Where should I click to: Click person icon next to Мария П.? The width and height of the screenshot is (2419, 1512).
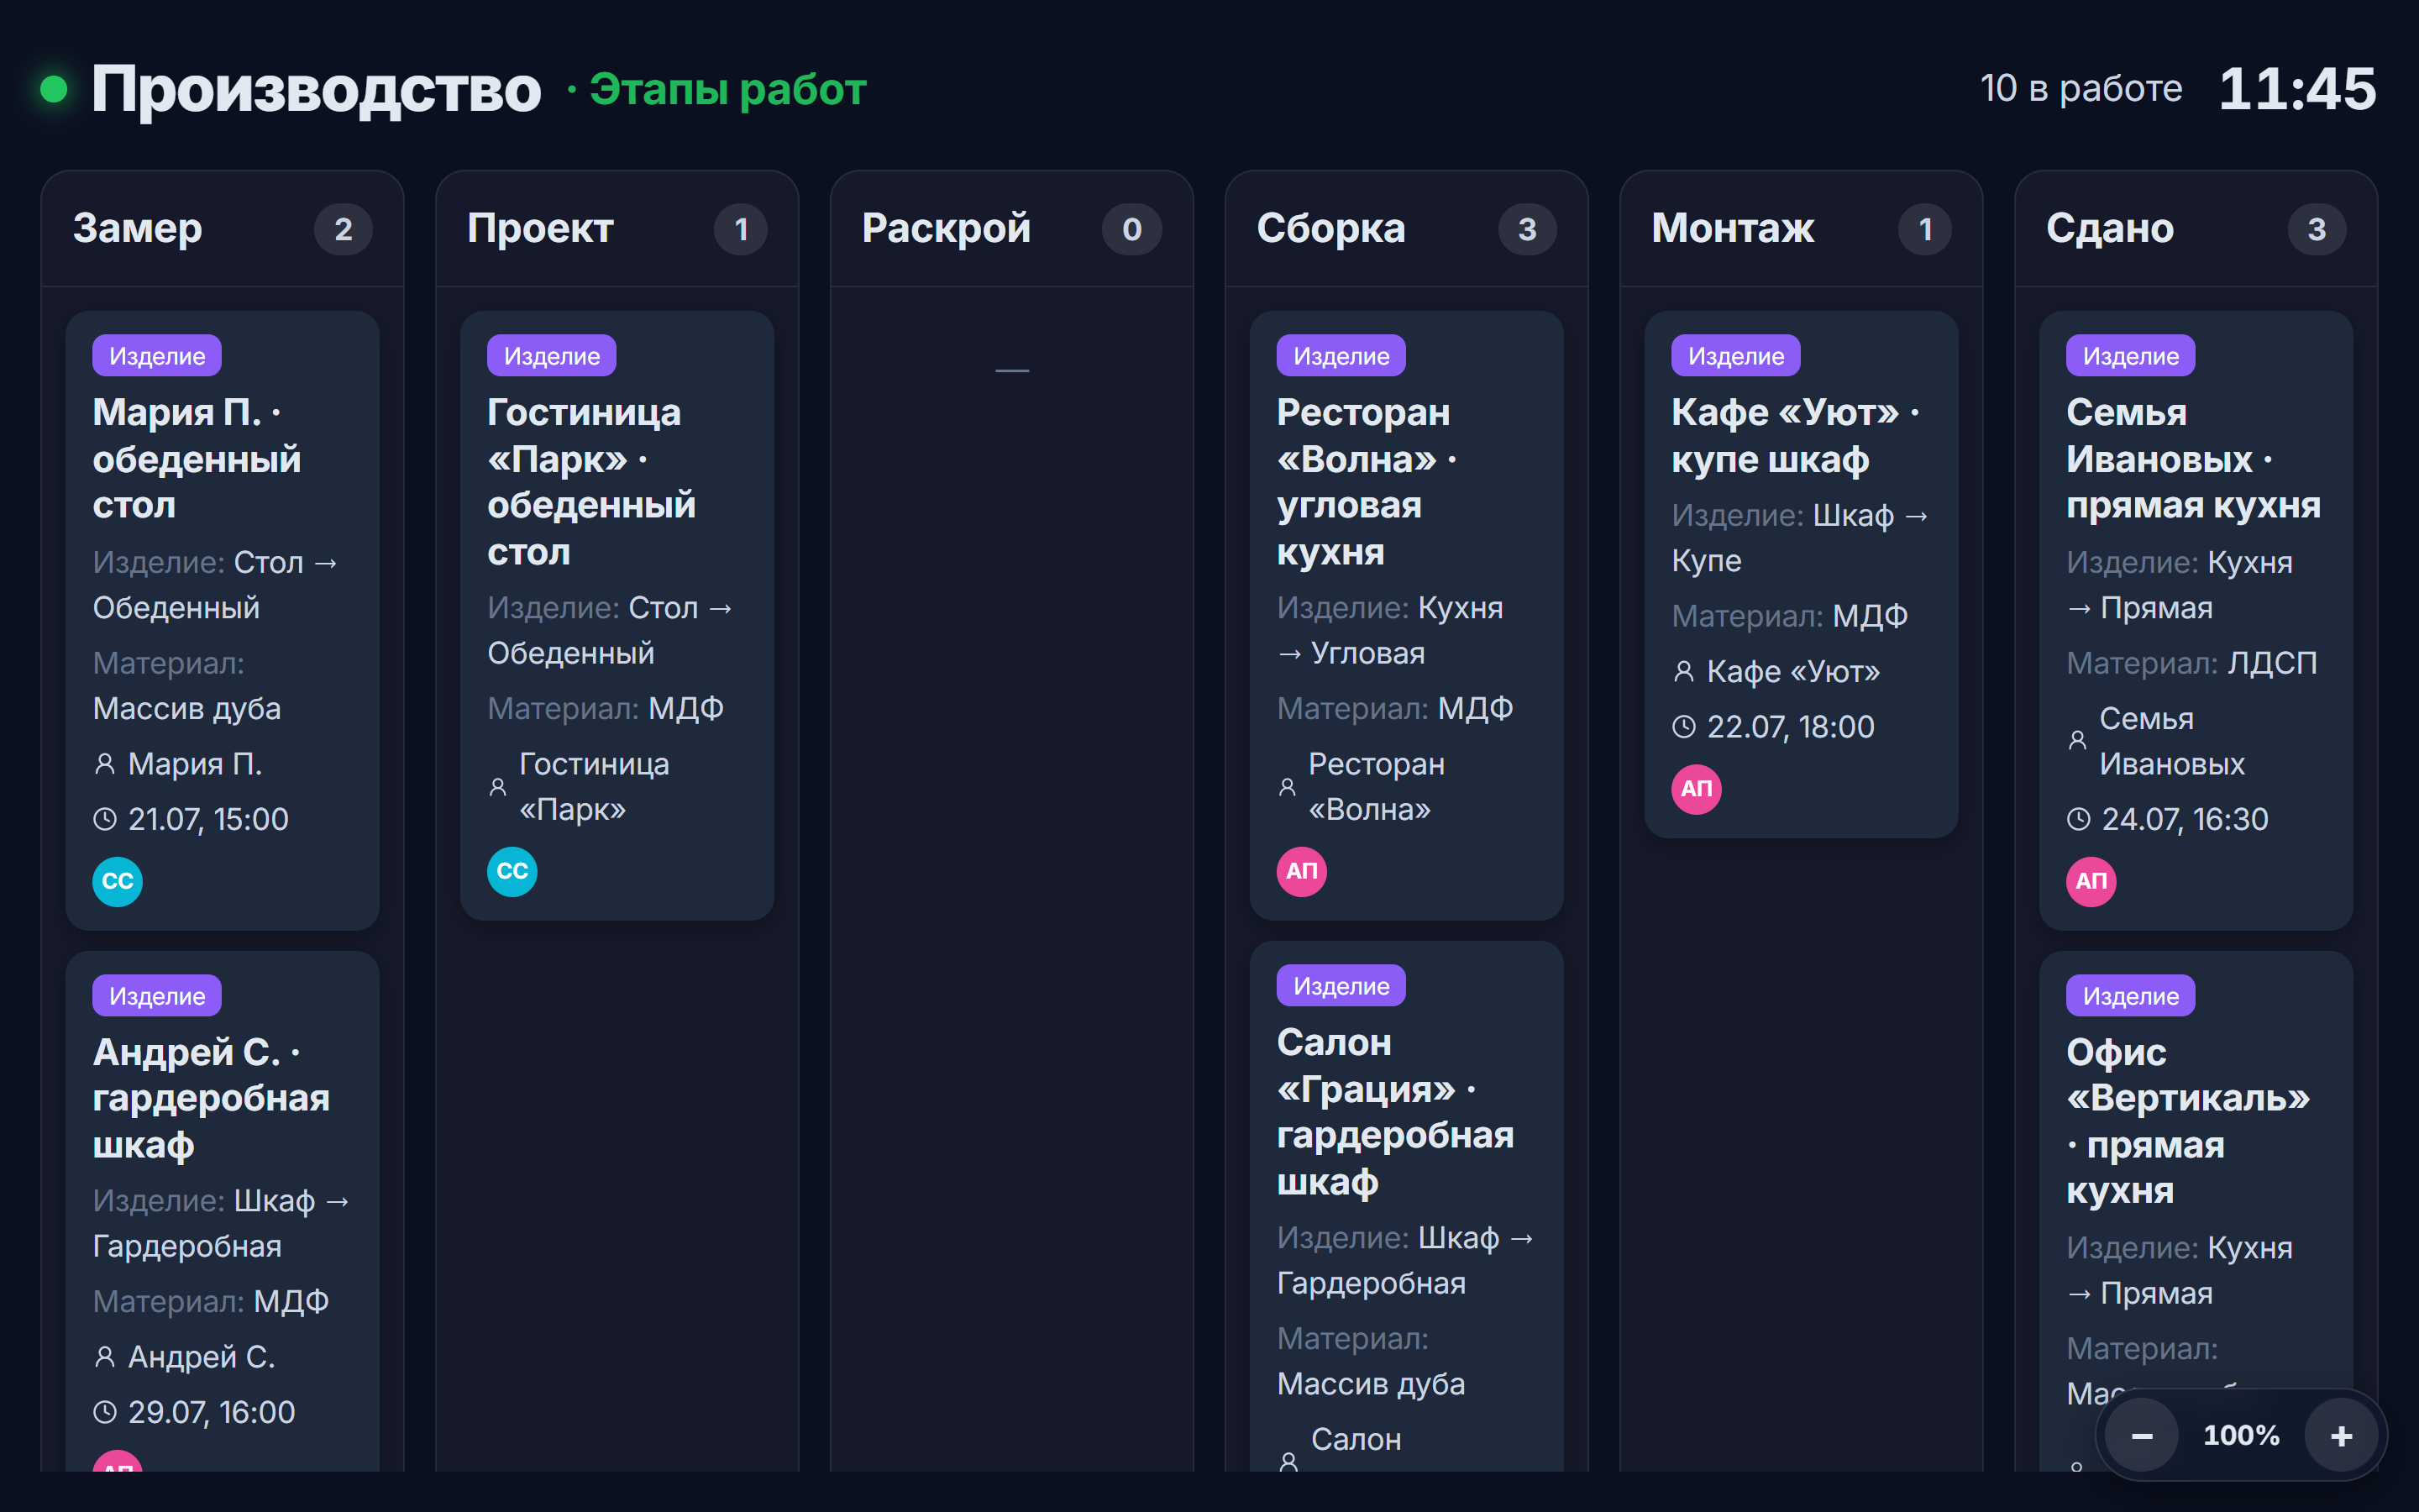[x=105, y=764]
